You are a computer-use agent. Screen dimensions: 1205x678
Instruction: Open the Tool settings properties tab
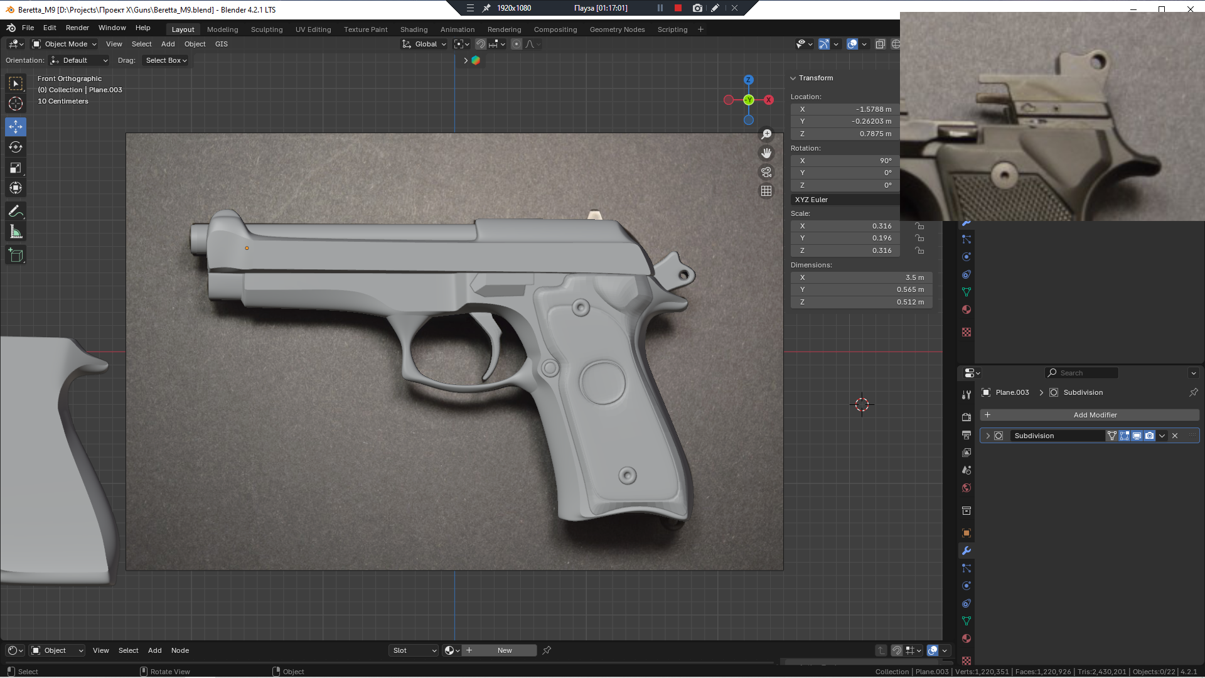(x=967, y=395)
